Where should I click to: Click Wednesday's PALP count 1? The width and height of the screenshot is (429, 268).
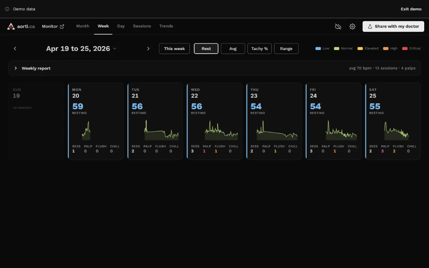(x=204, y=151)
